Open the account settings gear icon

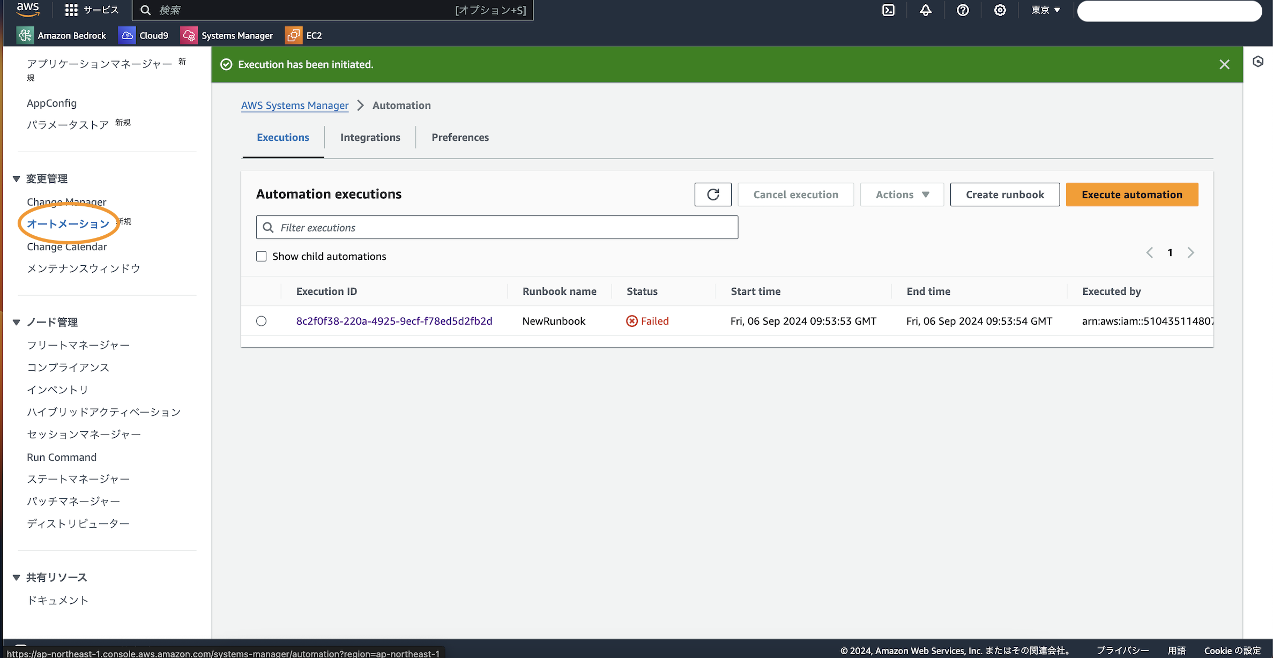coord(999,10)
